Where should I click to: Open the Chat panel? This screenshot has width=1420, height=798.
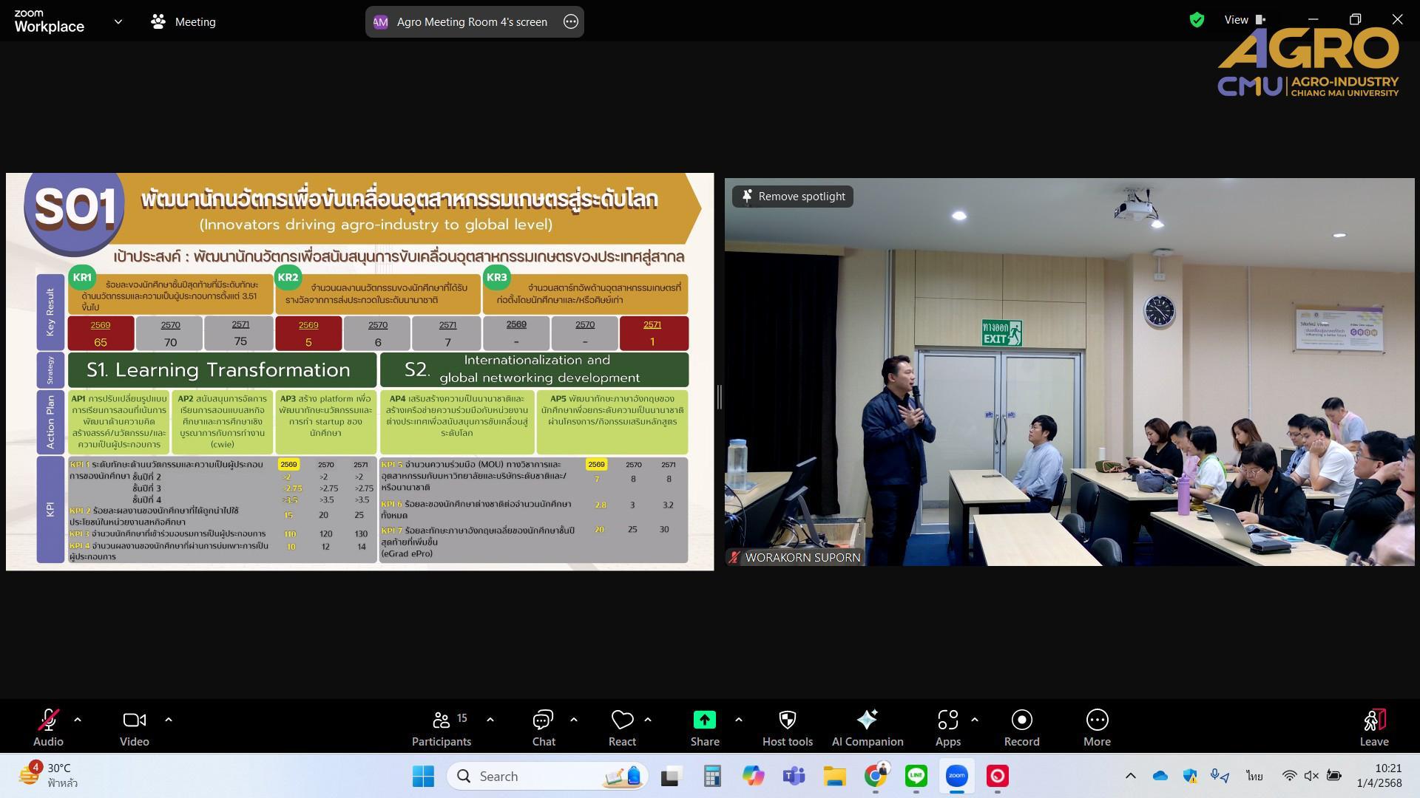[x=543, y=728]
